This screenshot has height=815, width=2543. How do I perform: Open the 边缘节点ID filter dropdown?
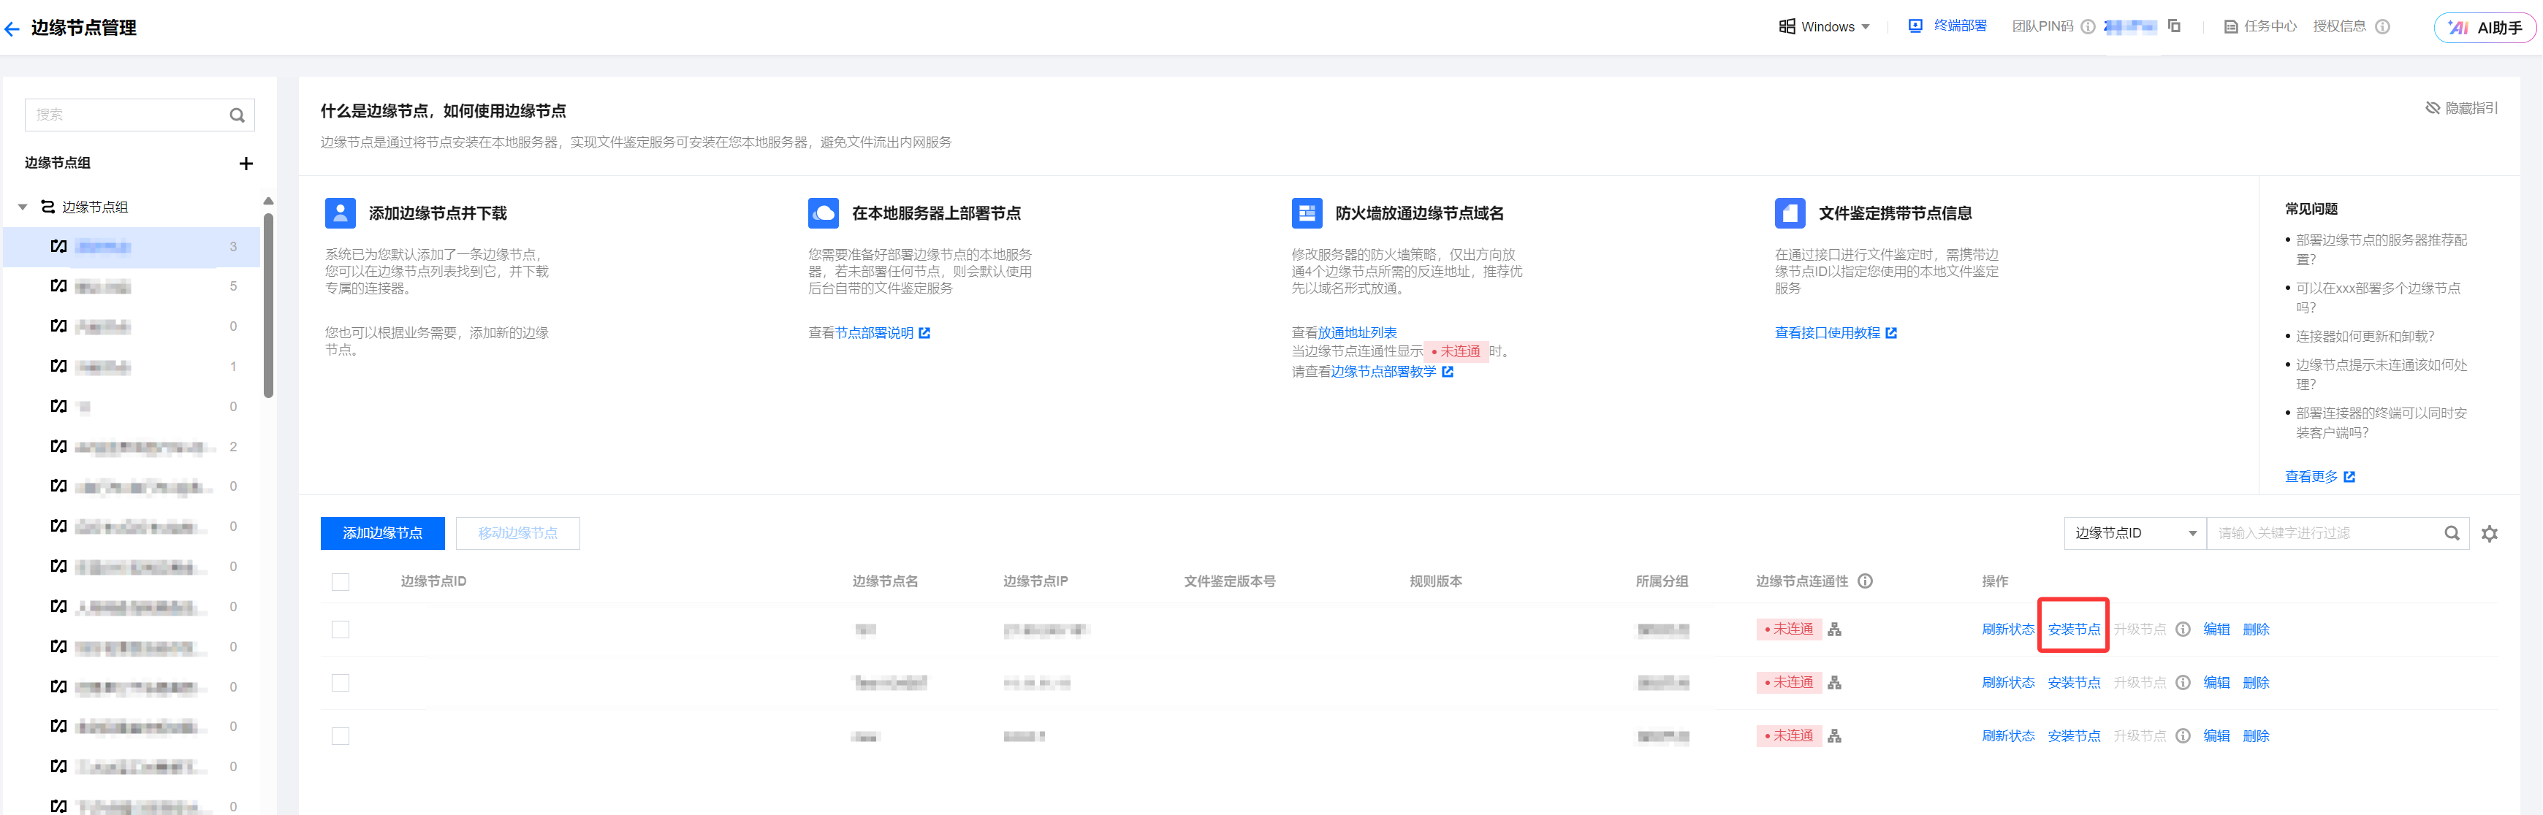click(2135, 534)
